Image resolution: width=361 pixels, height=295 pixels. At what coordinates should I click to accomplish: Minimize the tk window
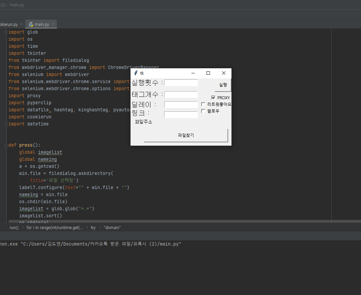(193, 73)
